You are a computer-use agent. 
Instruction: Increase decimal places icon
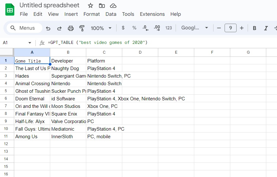(x=157, y=28)
